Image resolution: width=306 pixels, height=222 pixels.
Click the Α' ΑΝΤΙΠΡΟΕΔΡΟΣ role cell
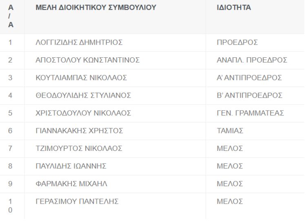coord(249,78)
